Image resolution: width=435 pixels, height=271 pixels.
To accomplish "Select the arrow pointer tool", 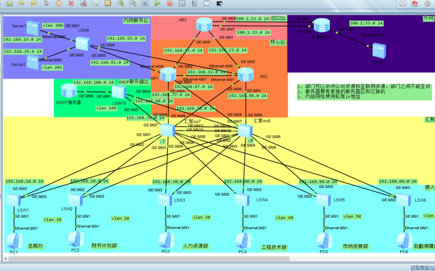I will point(46,3).
